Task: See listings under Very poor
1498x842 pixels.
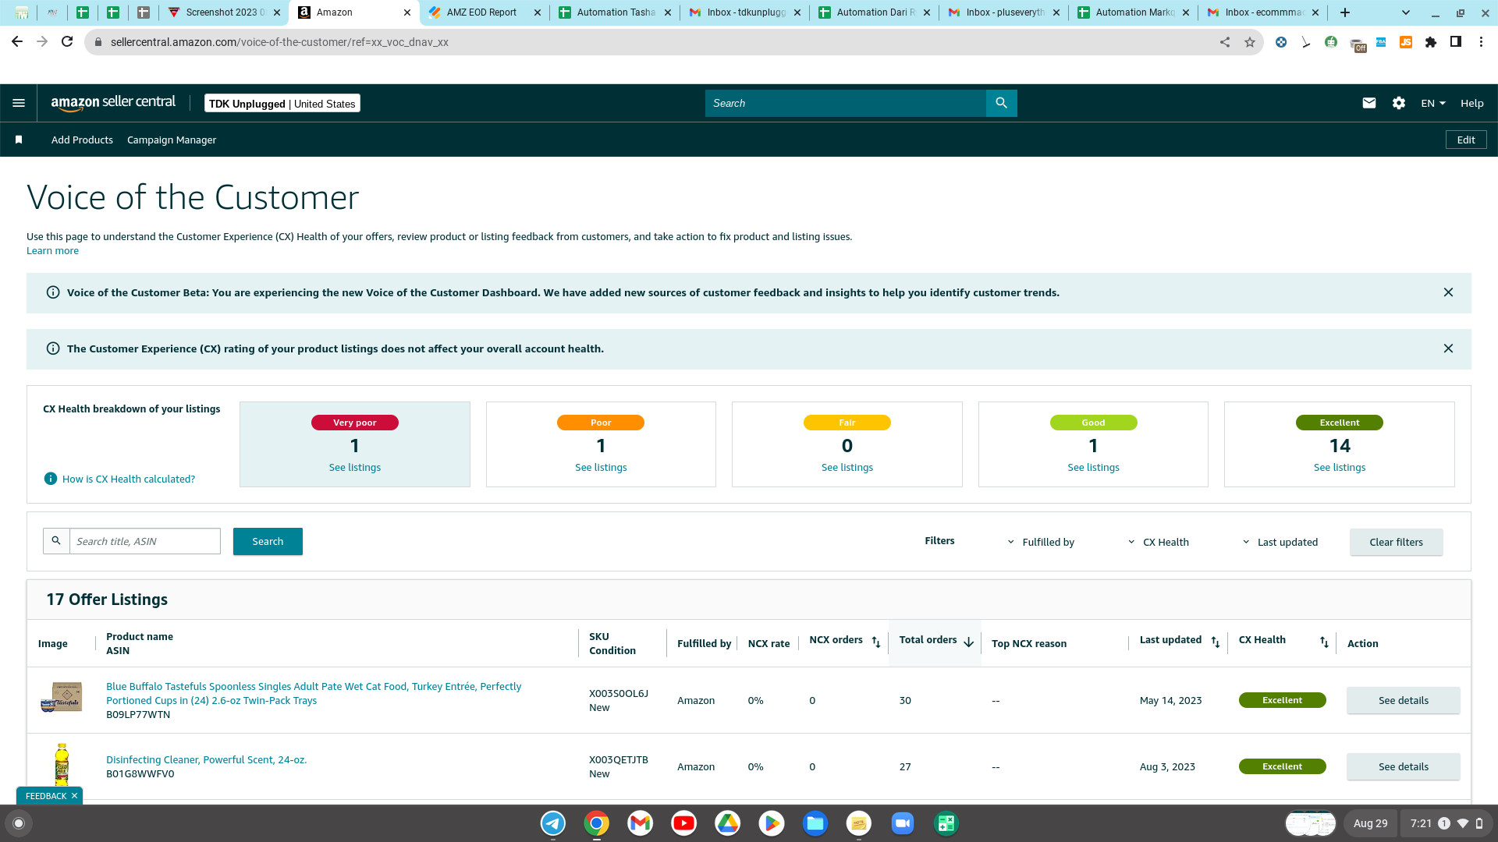Action: (x=355, y=467)
